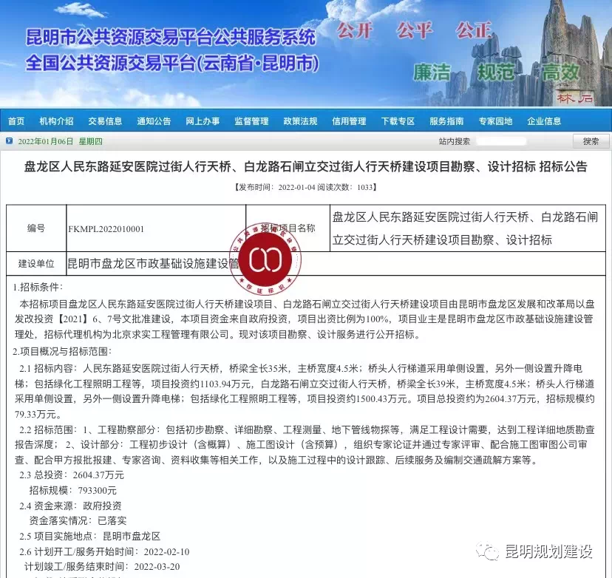Open 政策法规 navigation item
Viewport: 612px width, 578px height.
(x=300, y=121)
